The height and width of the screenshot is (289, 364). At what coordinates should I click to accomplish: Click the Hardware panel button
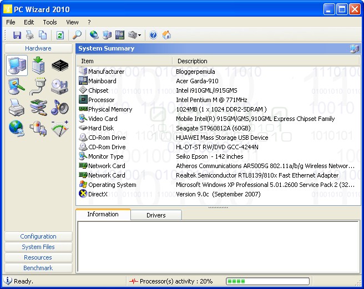[x=38, y=48]
